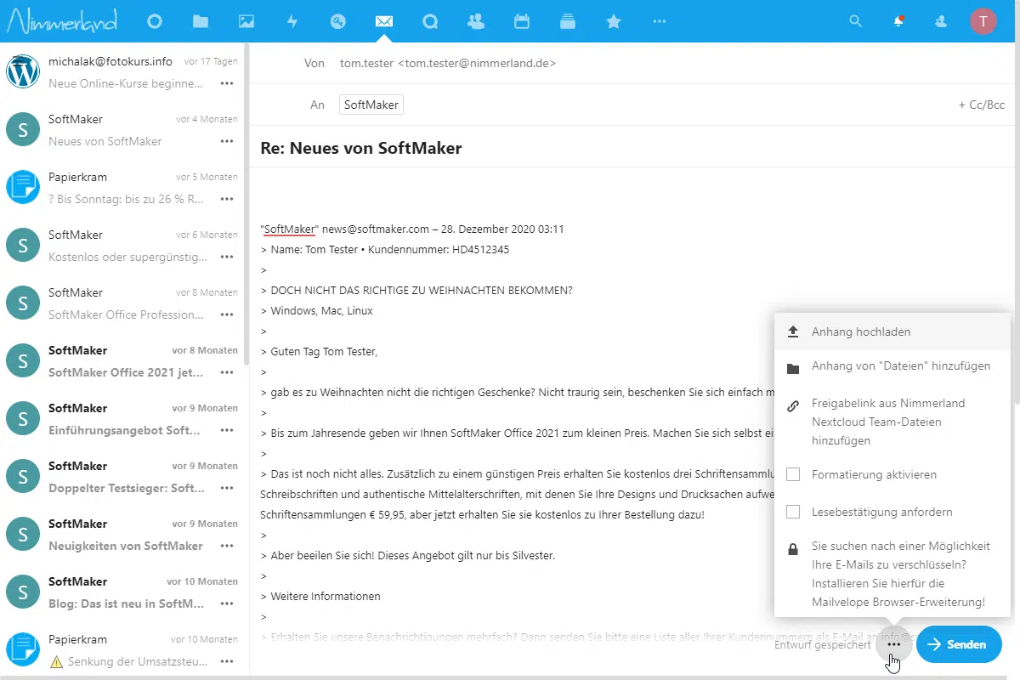Click Papierkram avatar from vor 10 Monaten

[23, 649]
